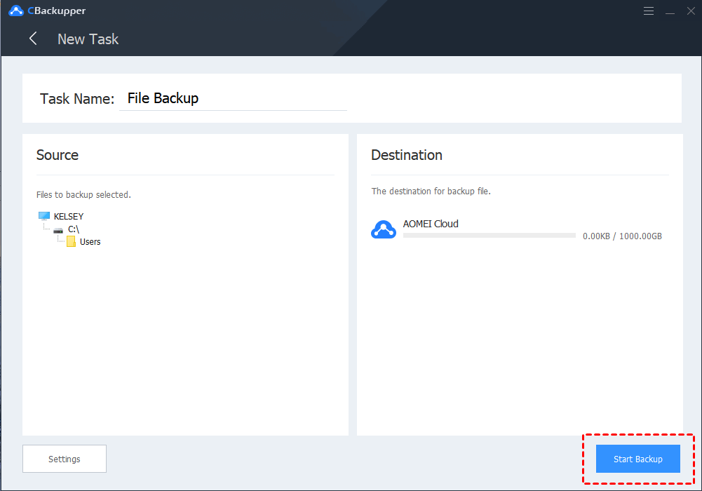Select the KELSEY tree node label
702x491 pixels.
69,217
